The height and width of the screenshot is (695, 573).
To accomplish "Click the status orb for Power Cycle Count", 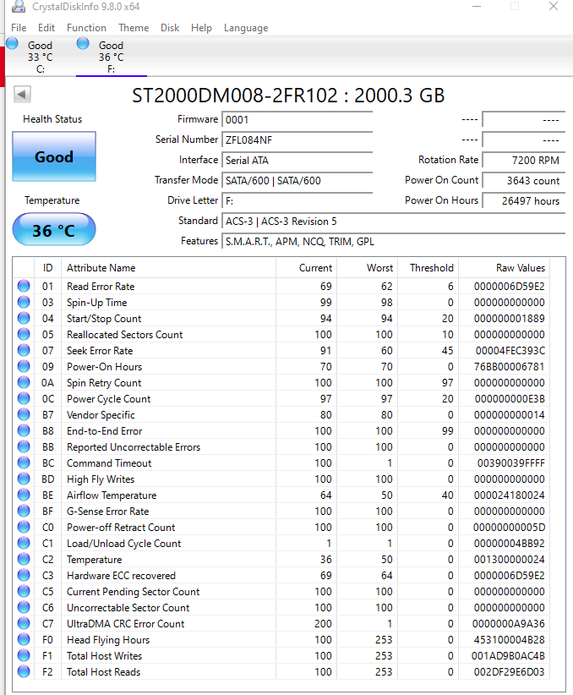I will click(x=24, y=398).
